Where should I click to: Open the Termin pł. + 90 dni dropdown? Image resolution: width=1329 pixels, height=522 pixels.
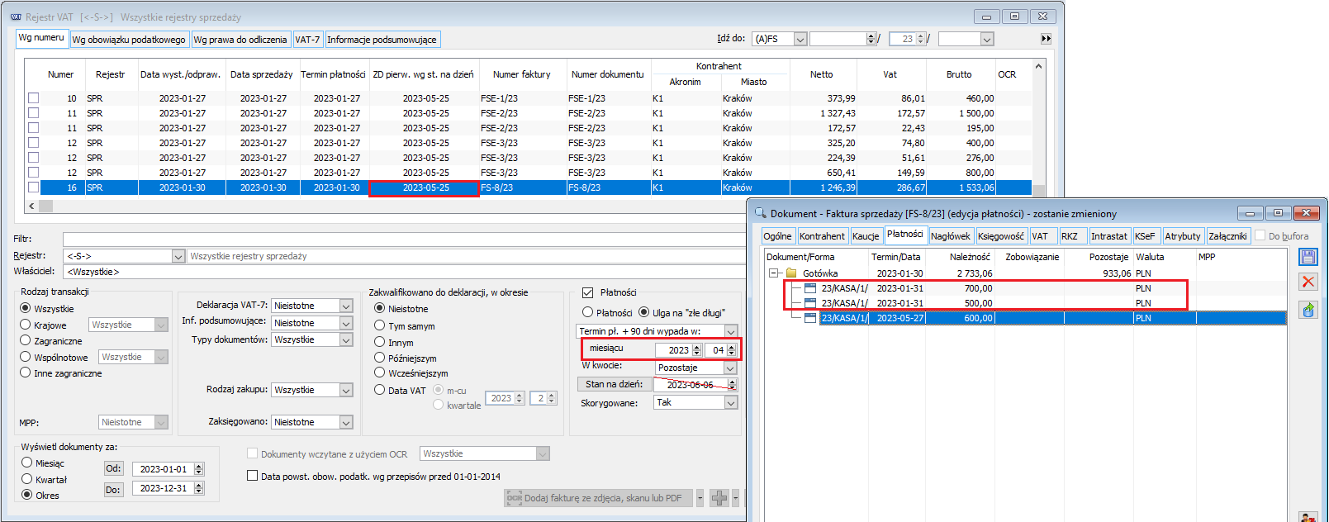(x=731, y=331)
